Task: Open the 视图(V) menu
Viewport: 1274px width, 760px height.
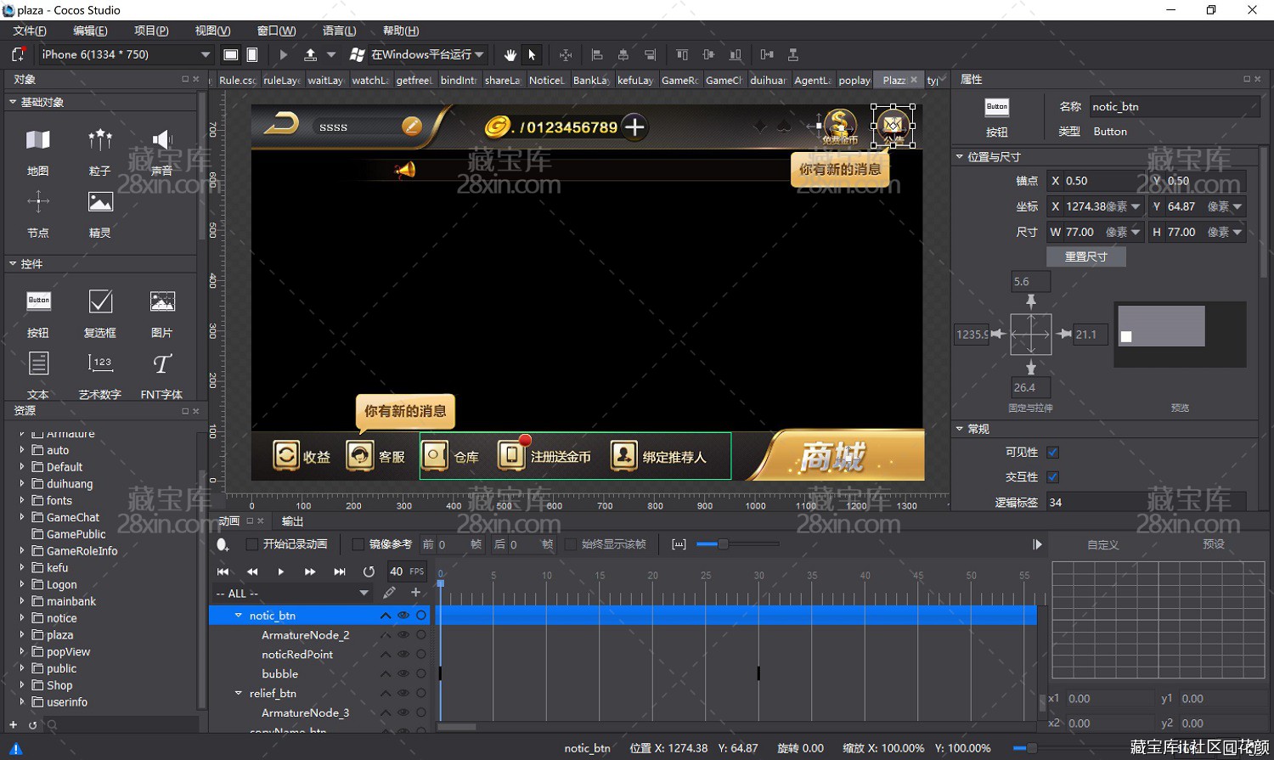Action: [x=212, y=31]
